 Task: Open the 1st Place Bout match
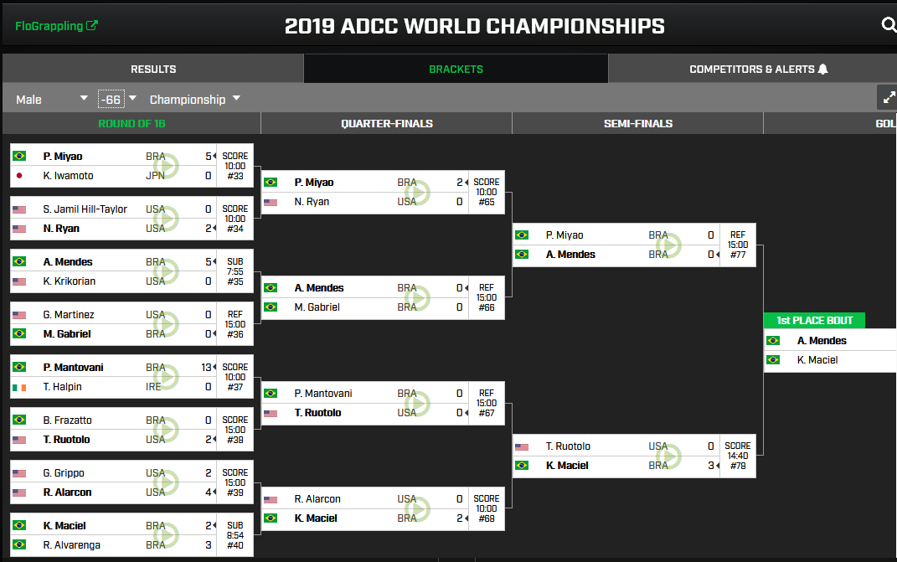pos(830,350)
